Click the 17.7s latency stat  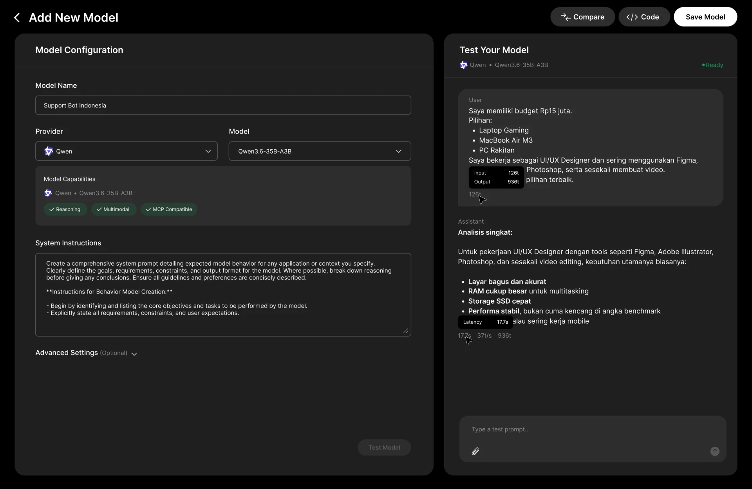464,335
